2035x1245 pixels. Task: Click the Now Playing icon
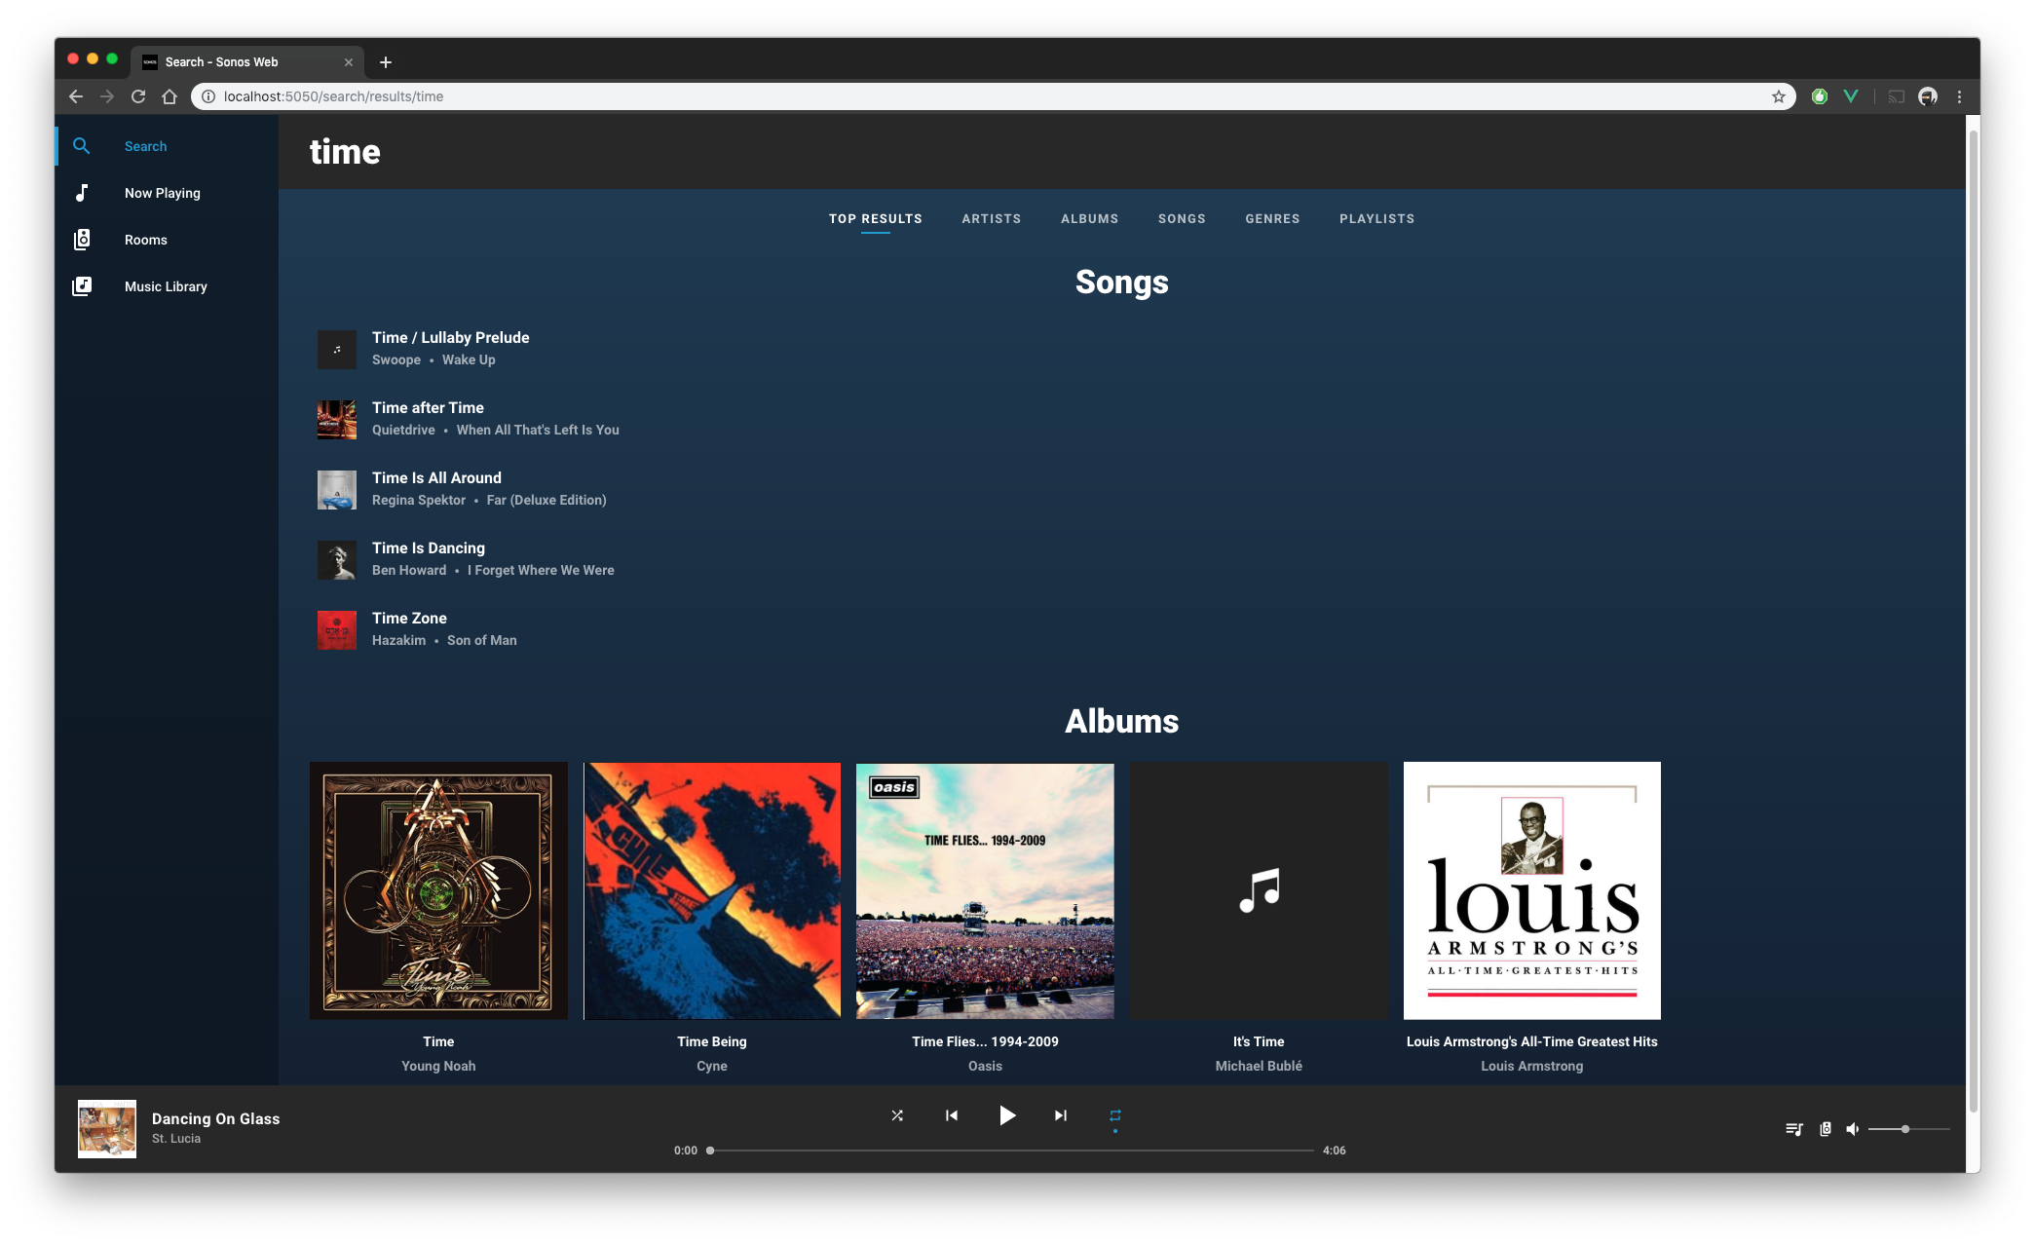(83, 192)
